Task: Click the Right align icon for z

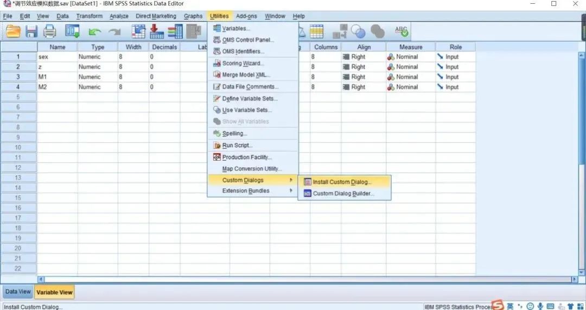Action: 346,67
